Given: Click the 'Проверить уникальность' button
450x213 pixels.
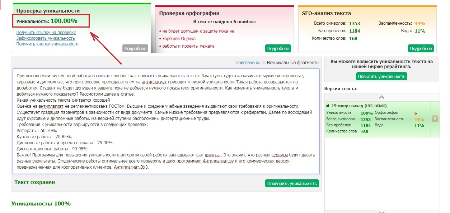Looking at the screenshot, I should [x=292, y=183].
